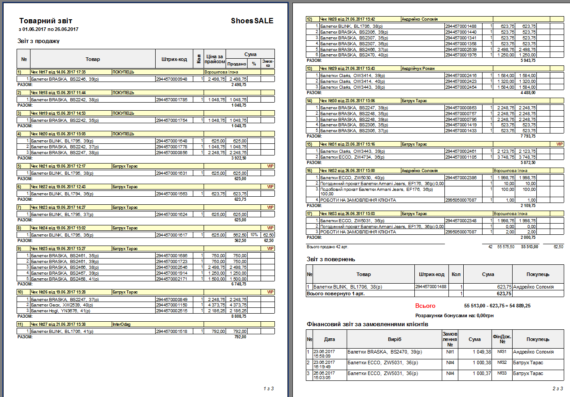Click the "Звіт з повернень" section heading
The image size is (570, 397).
point(331,259)
